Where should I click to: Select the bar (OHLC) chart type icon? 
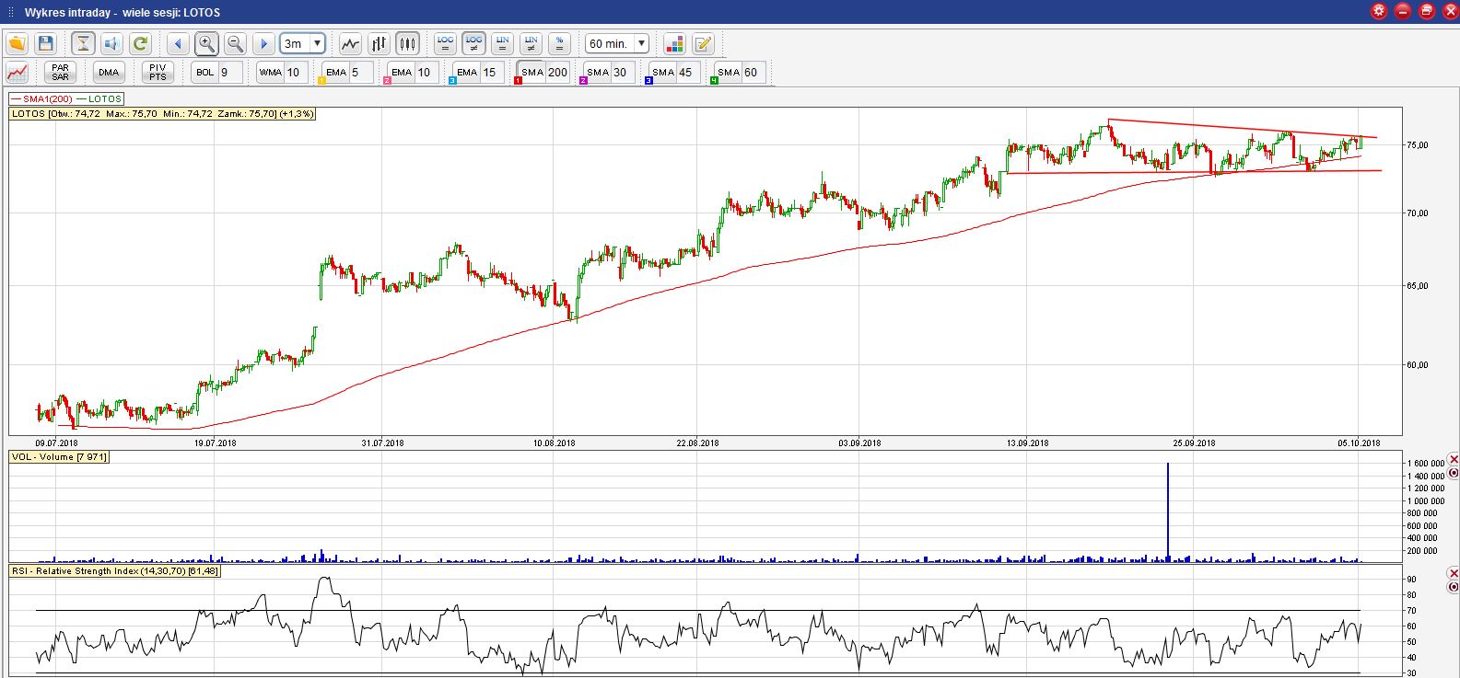coord(379,43)
